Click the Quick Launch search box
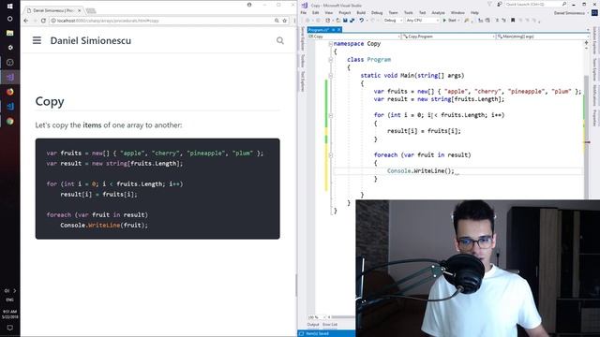The height and width of the screenshot is (337, 600). point(535,4)
